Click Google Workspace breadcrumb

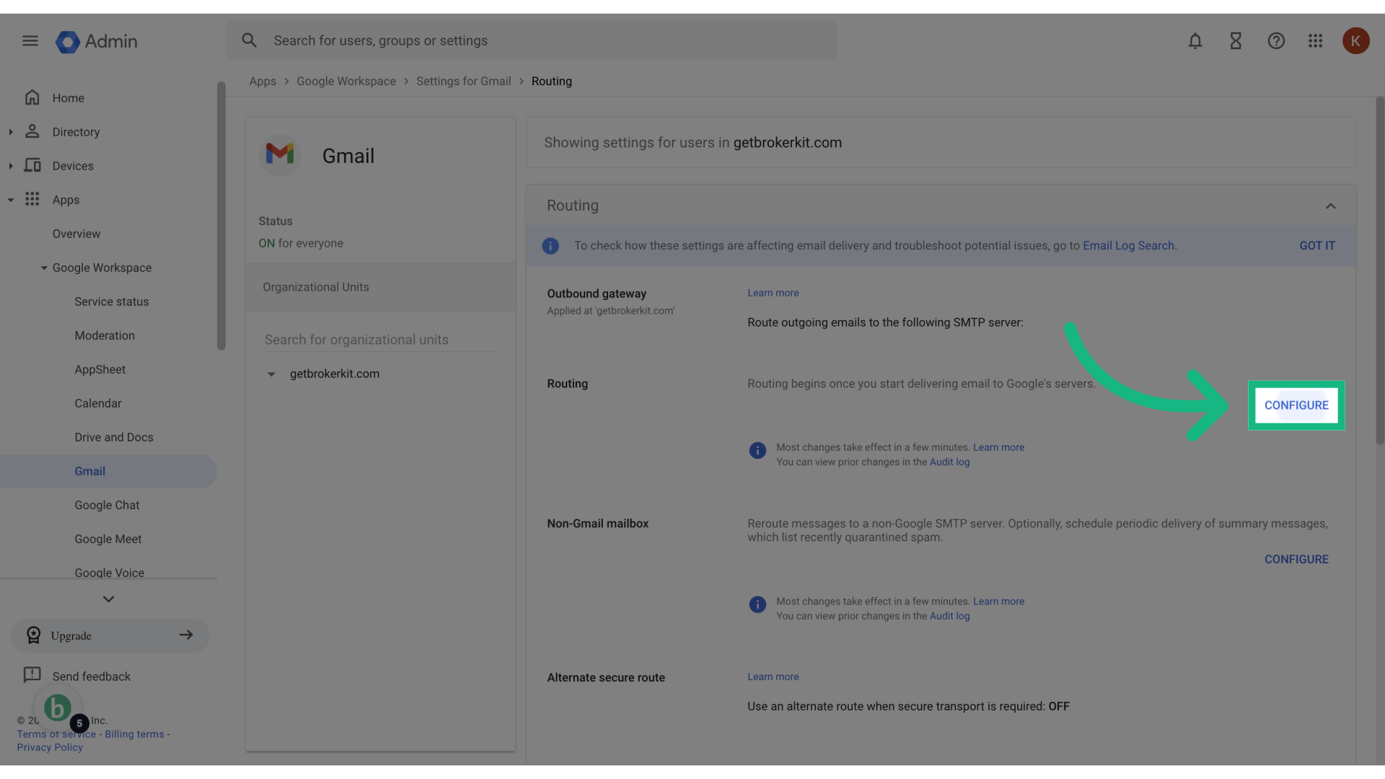(x=346, y=82)
